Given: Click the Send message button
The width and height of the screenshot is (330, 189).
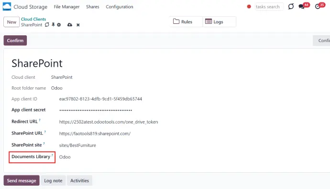Looking at the screenshot, I should coord(22,180).
